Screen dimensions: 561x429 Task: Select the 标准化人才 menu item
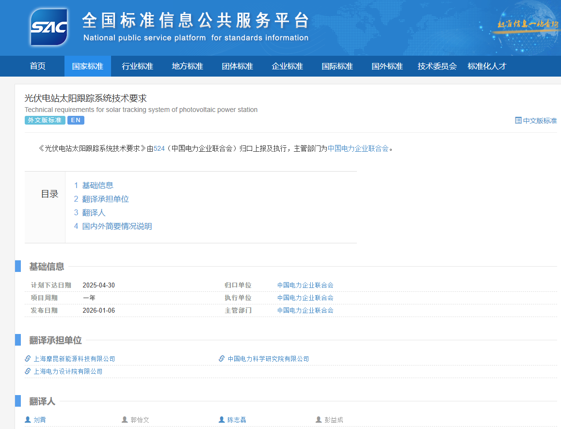[487, 66]
